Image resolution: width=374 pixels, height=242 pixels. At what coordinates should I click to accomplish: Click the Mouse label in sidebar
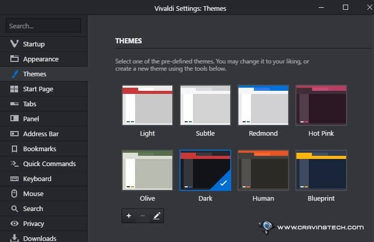tap(33, 193)
